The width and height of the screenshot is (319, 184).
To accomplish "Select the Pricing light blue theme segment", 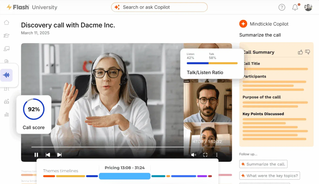I will pyautogui.click(x=125, y=176).
